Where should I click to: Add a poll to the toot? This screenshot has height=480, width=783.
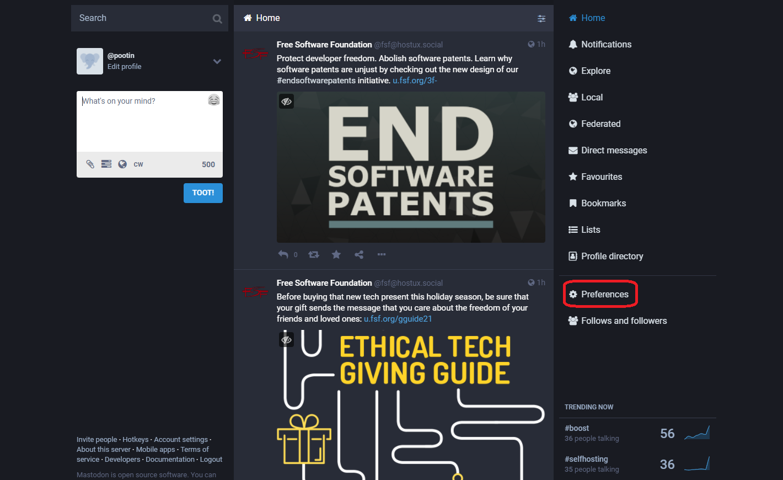pos(106,164)
